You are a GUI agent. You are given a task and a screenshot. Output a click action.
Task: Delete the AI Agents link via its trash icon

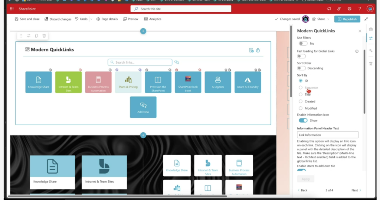click(226, 70)
